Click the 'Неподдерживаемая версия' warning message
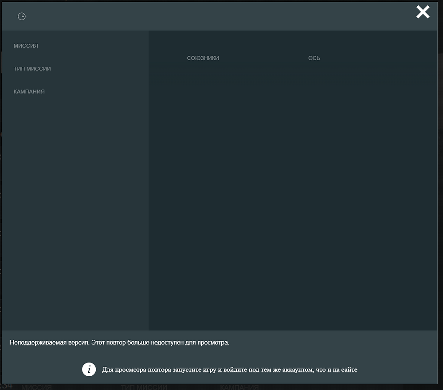443x390 pixels. tap(120, 343)
